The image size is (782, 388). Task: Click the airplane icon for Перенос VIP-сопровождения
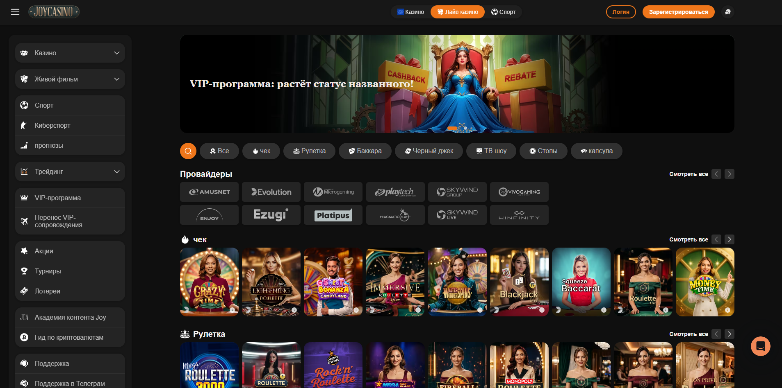point(24,221)
